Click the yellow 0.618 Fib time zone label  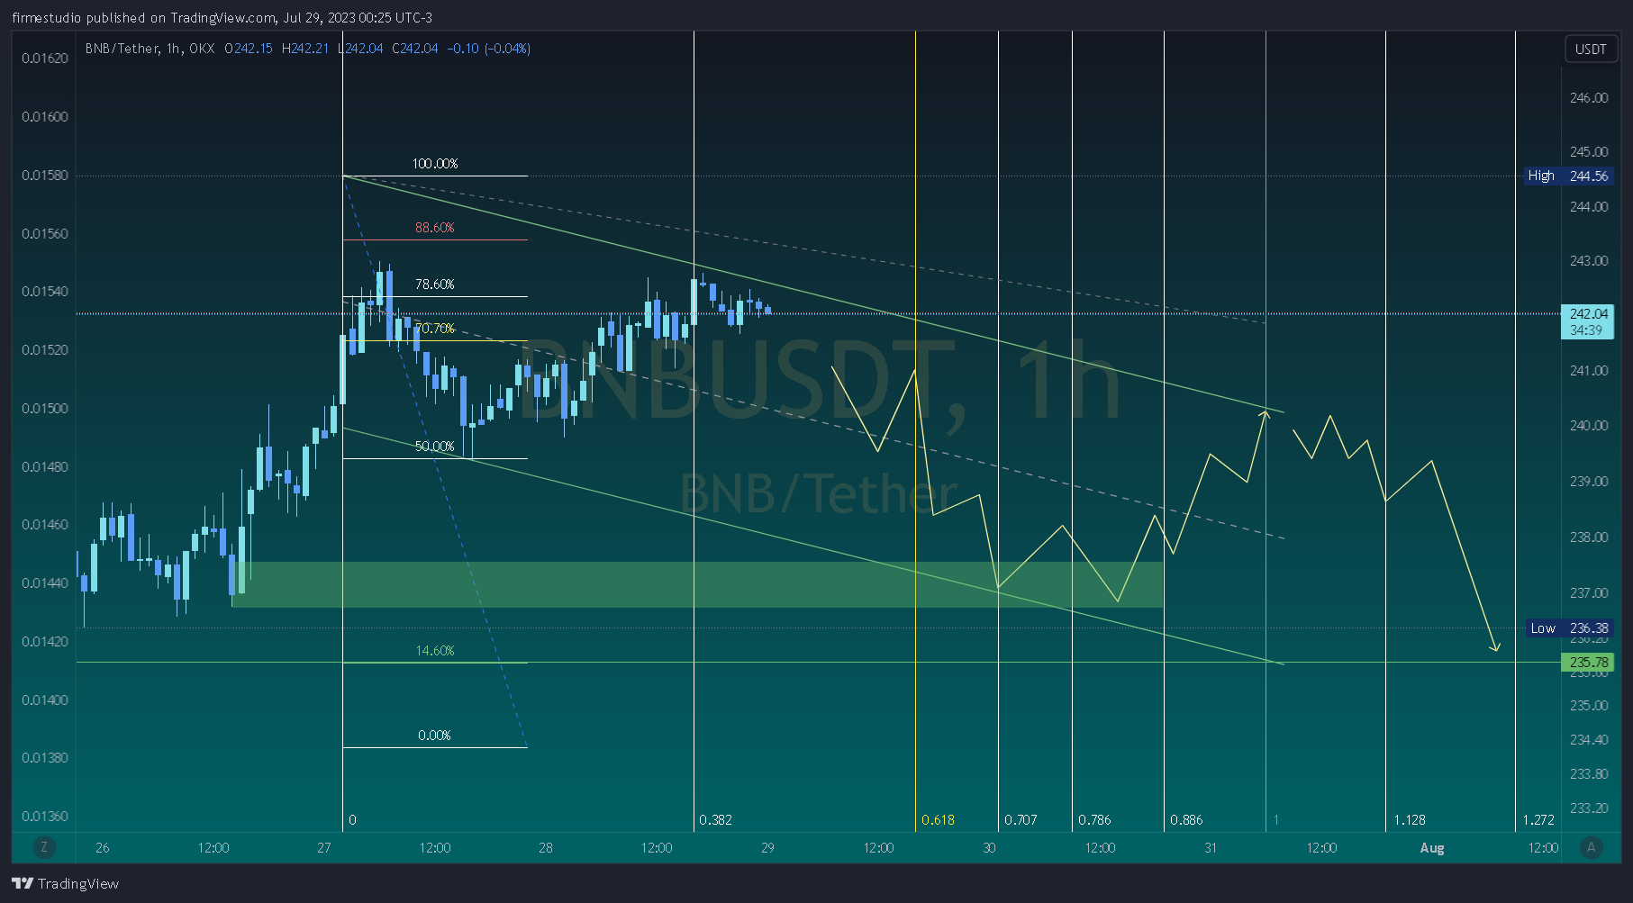[938, 820]
